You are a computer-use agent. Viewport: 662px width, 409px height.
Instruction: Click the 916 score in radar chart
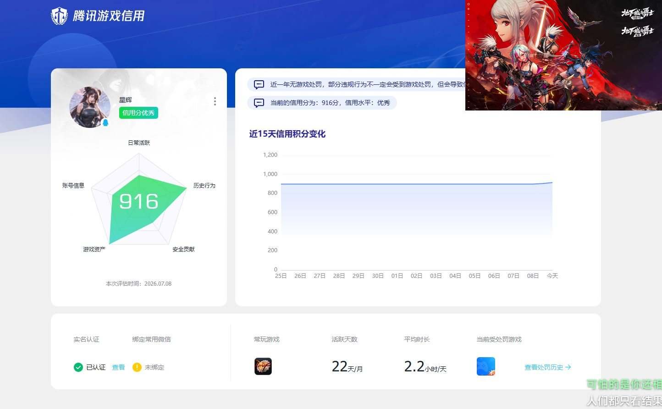139,202
